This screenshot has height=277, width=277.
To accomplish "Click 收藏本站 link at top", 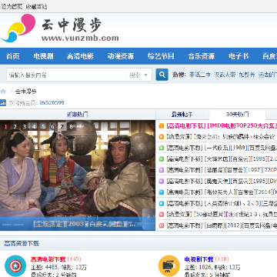I will point(36,7).
